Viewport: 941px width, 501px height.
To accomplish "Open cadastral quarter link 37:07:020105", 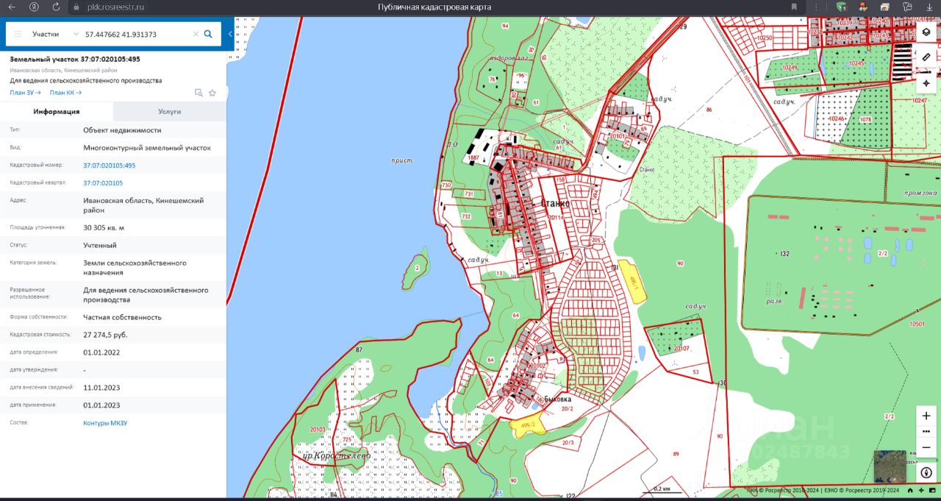I will click(x=103, y=183).
